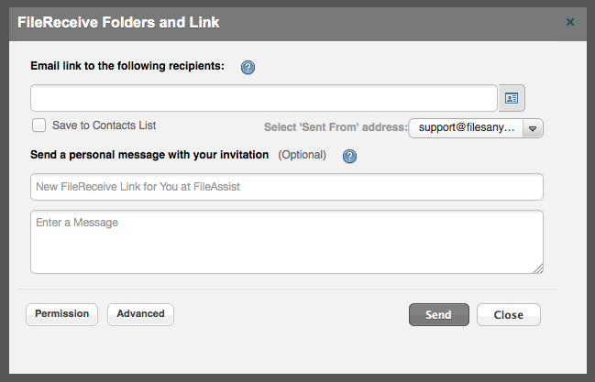The width and height of the screenshot is (595, 382).
Task: Click the New FileReceive Link subject field
Action: point(286,187)
